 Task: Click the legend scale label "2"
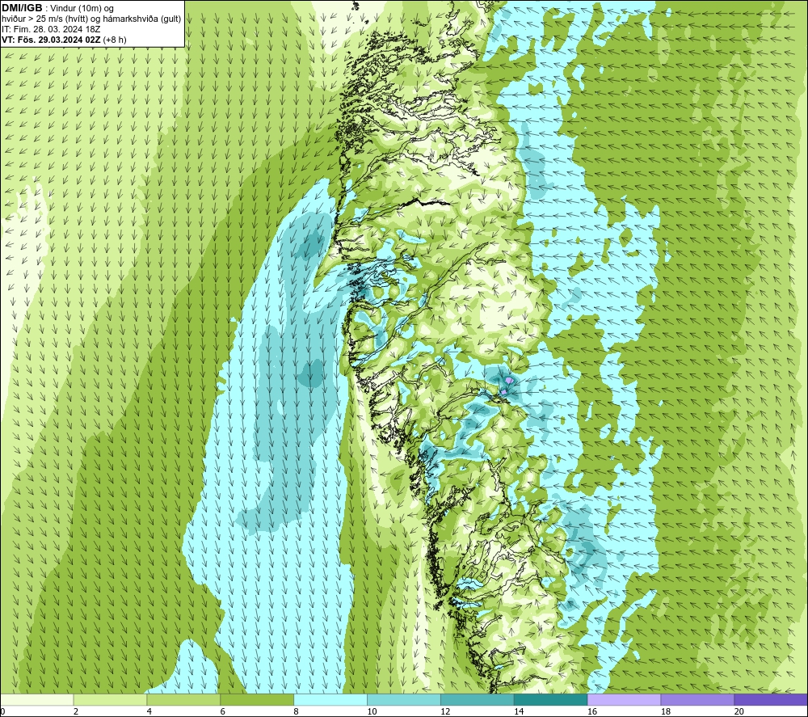point(76,711)
